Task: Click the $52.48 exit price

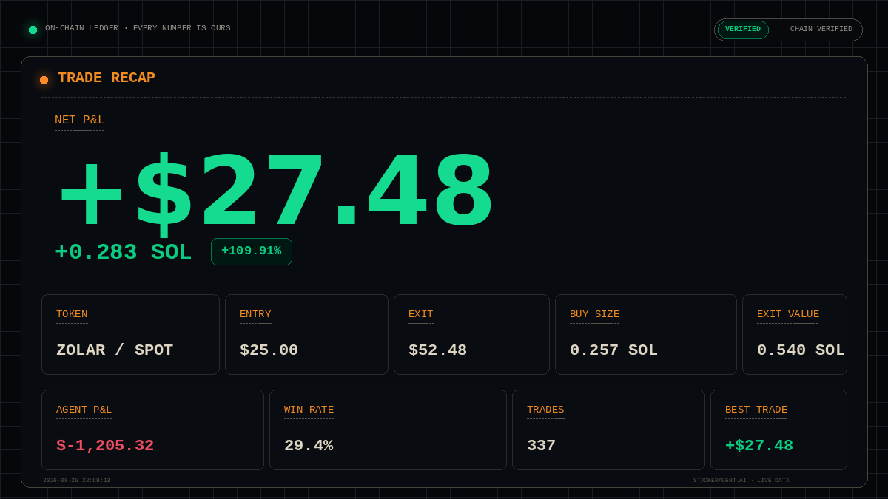Action: coord(437,350)
